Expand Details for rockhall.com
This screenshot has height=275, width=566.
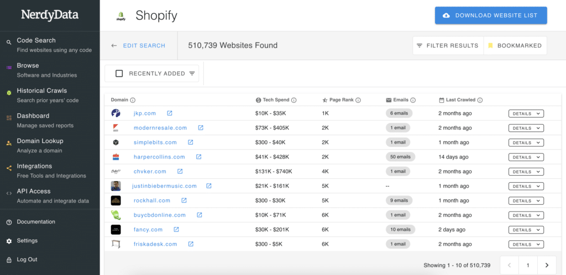(x=526, y=201)
